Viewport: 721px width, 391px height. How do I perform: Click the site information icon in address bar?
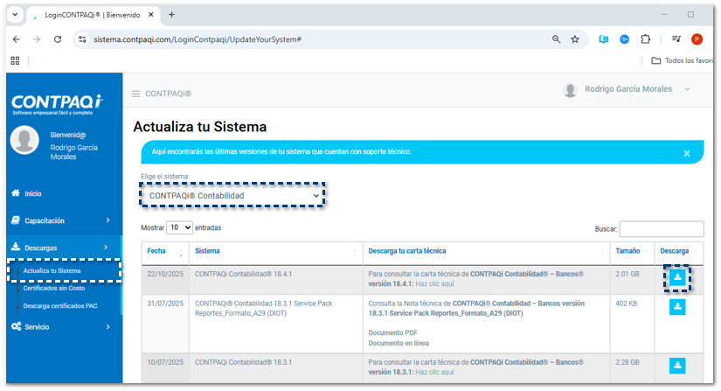click(x=82, y=39)
